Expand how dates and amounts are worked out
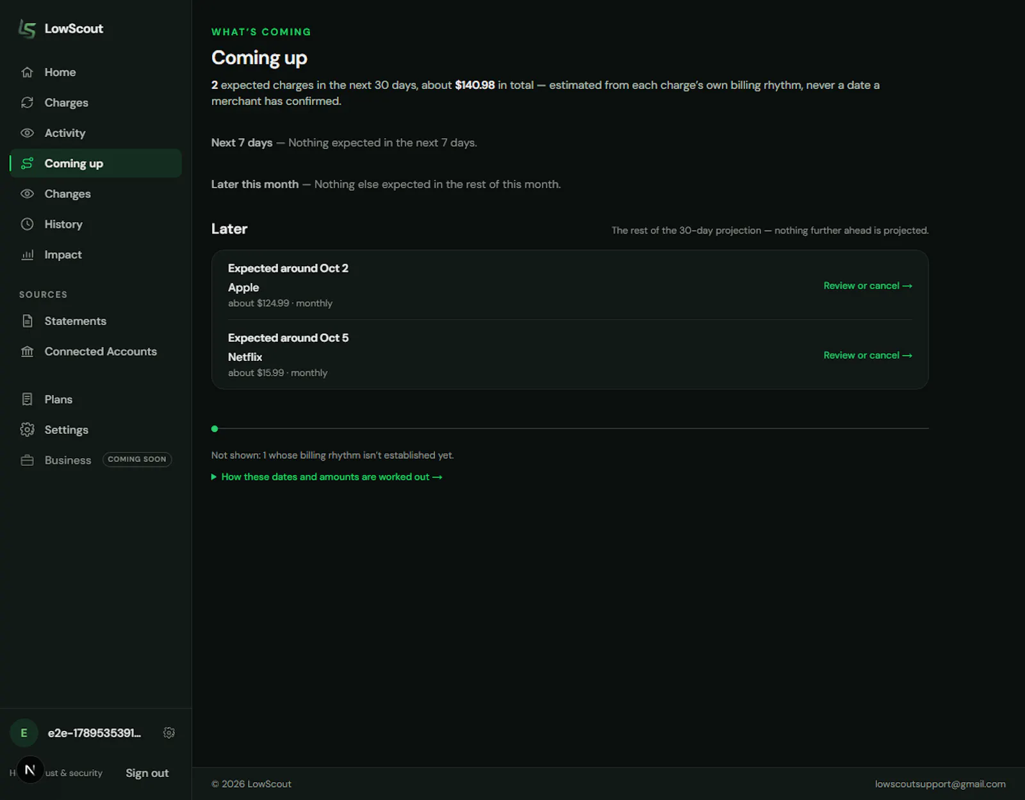The image size is (1025, 800). [327, 477]
